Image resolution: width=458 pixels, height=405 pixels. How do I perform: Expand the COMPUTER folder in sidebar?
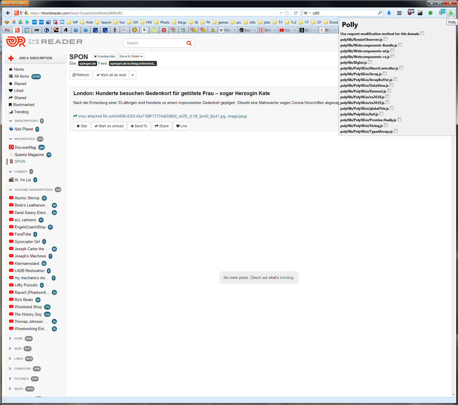(10, 369)
